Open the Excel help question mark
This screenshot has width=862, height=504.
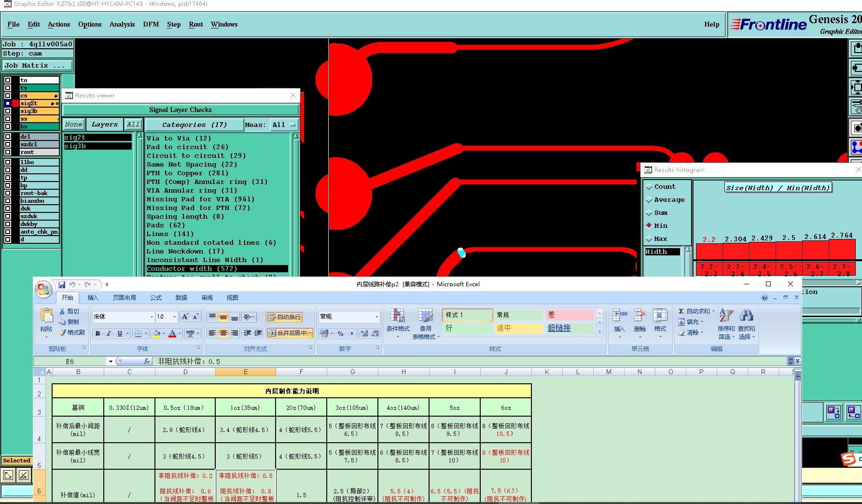765,297
